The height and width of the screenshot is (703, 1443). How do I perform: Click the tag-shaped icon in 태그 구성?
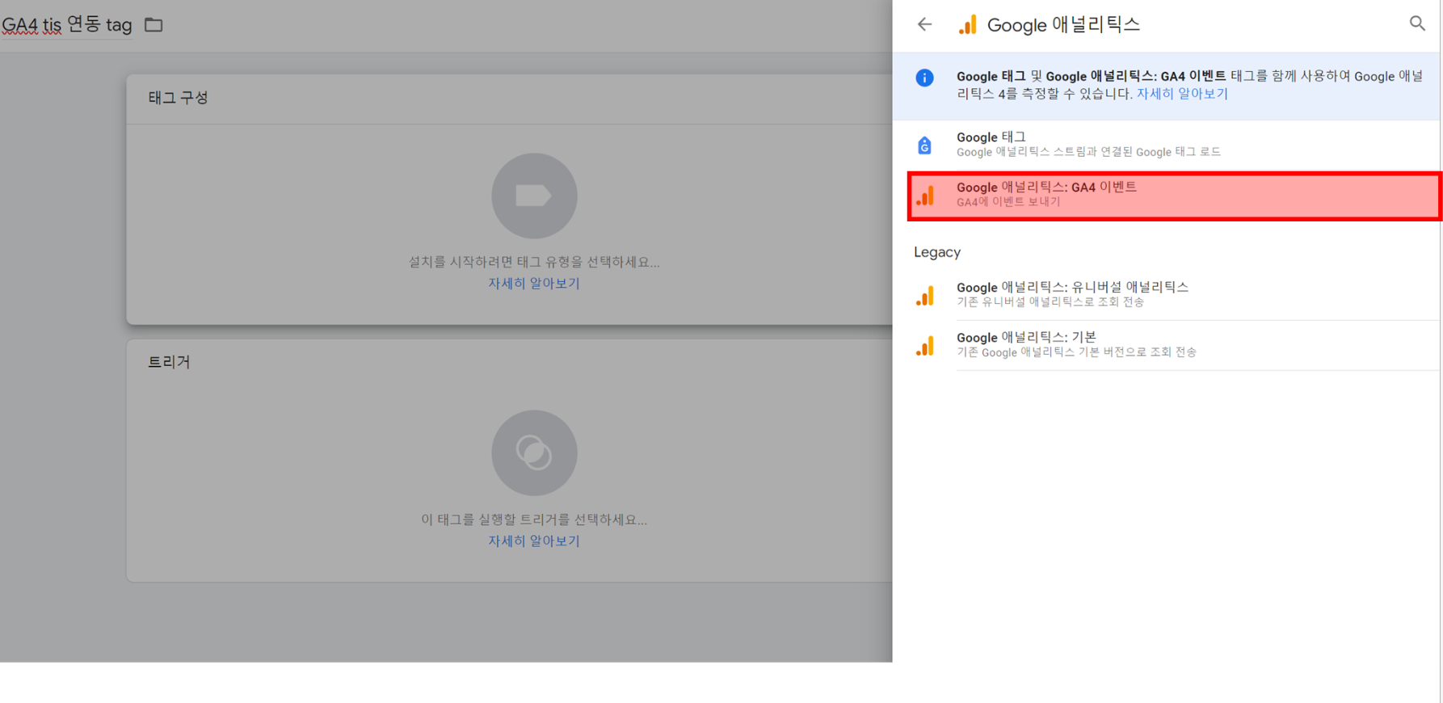[534, 196]
